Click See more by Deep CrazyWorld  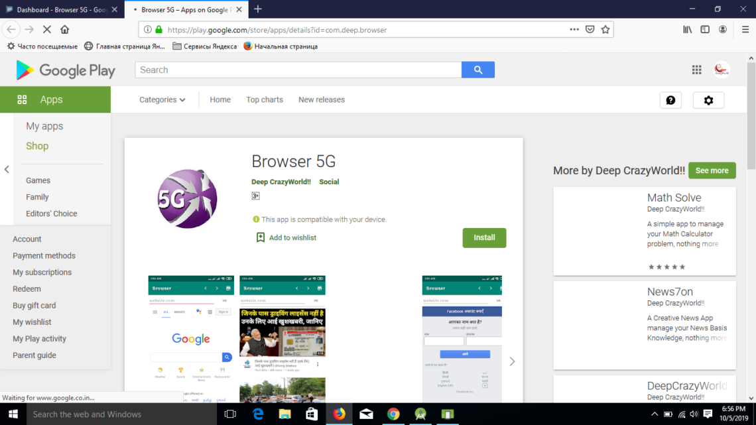(x=712, y=170)
